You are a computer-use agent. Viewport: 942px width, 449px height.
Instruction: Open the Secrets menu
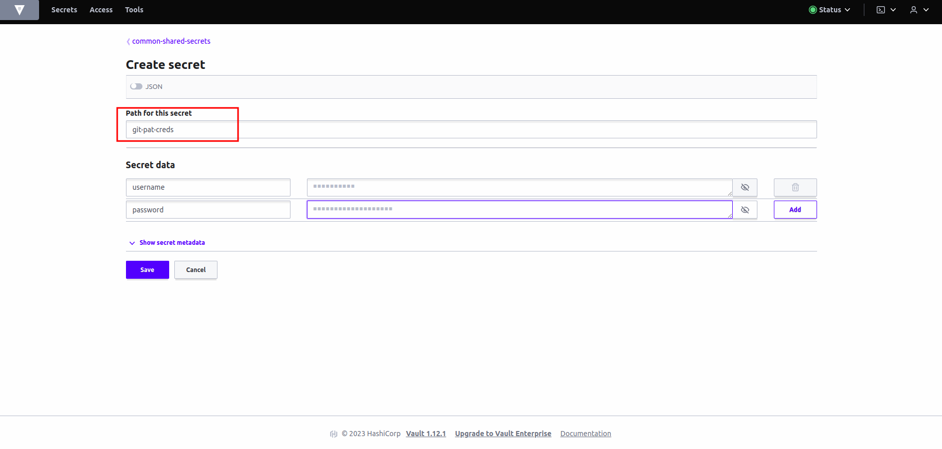point(64,10)
